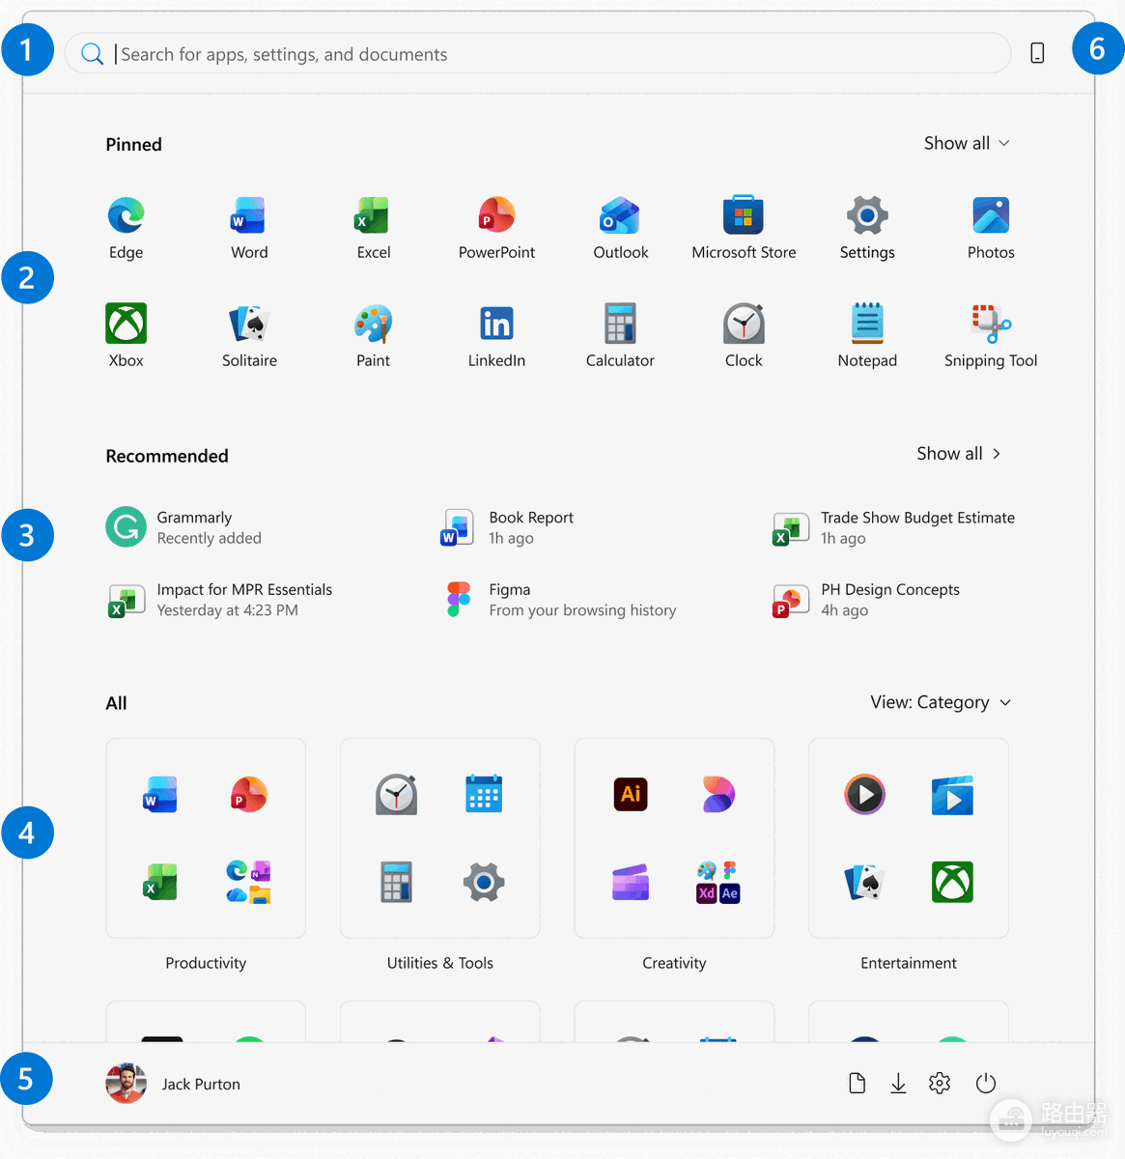Image resolution: width=1125 pixels, height=1159 pixels.
Task: Open the pinned Settings app
Action: click(867, 228)
